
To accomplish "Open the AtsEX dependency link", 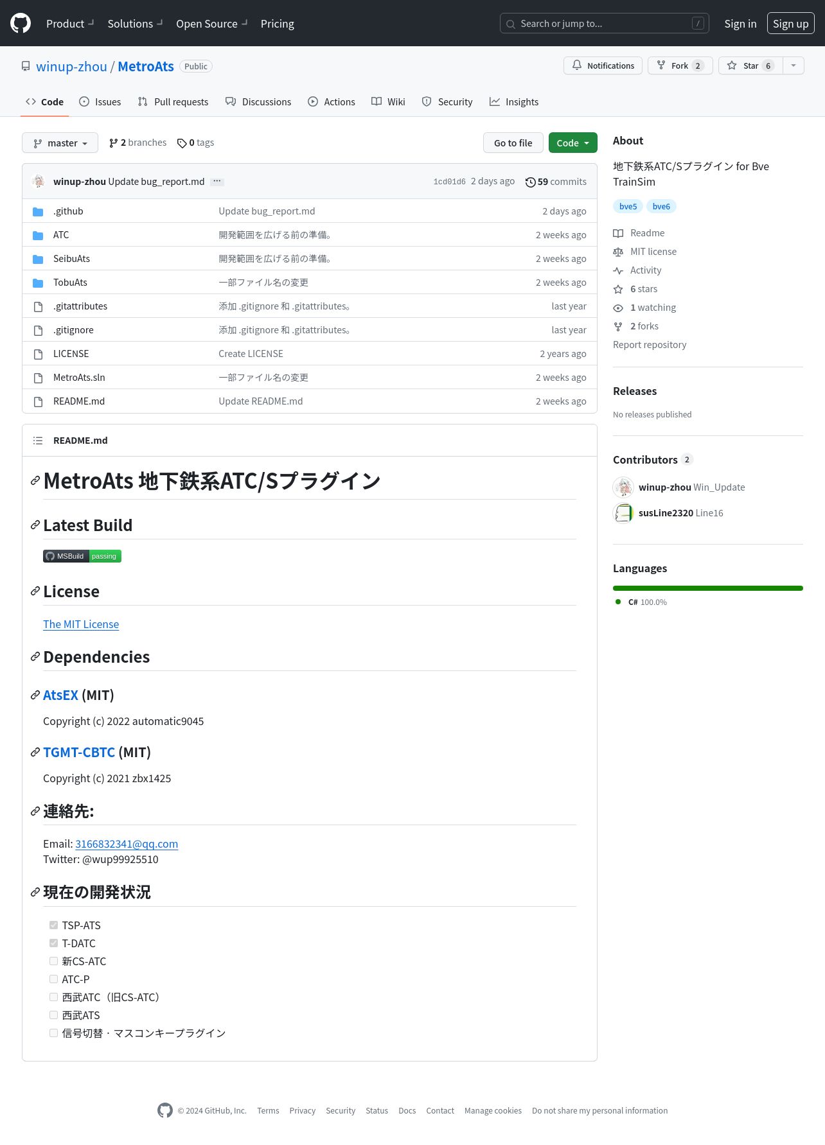I will [60, 695].
